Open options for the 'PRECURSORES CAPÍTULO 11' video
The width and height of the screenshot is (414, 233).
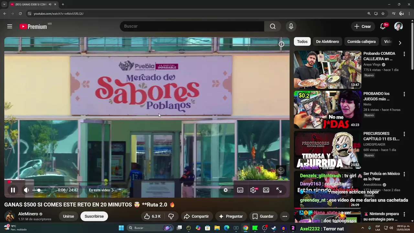(x=404, y=134)
